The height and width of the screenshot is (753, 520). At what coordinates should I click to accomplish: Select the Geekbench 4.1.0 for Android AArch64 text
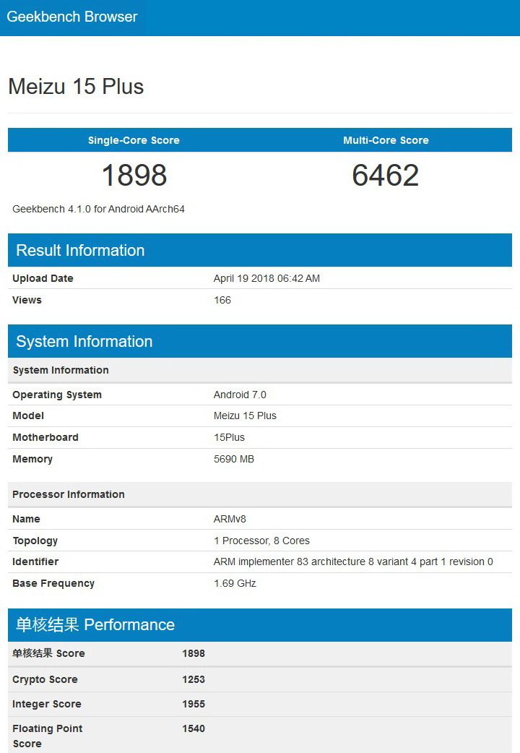[98, 209]
